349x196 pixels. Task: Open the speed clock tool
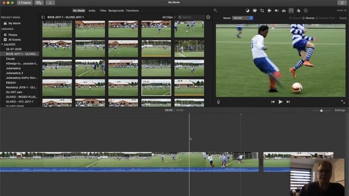291,10
